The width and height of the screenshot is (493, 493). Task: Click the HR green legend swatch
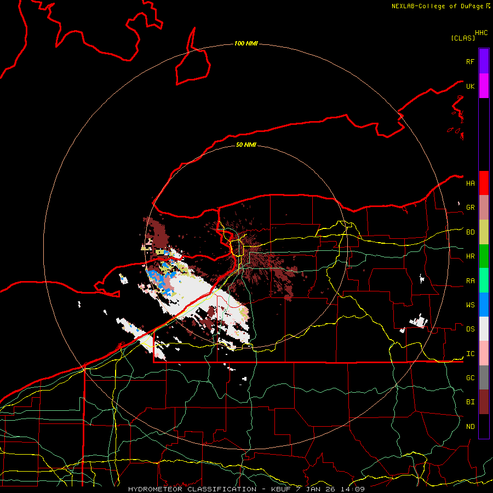click(484, 256)
